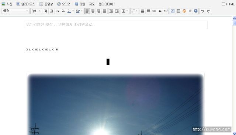Align text to the left
The width and height of the screenshot is (236, 135).
click(x=87, y=11)
